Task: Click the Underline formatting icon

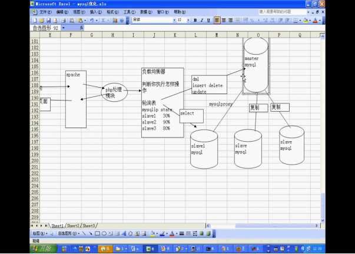Action: pyautogui.click(x=208, y=20)
